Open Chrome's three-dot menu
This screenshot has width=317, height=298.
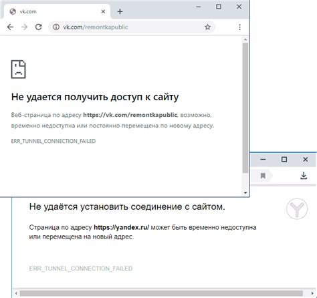click(x=239, y=27)
